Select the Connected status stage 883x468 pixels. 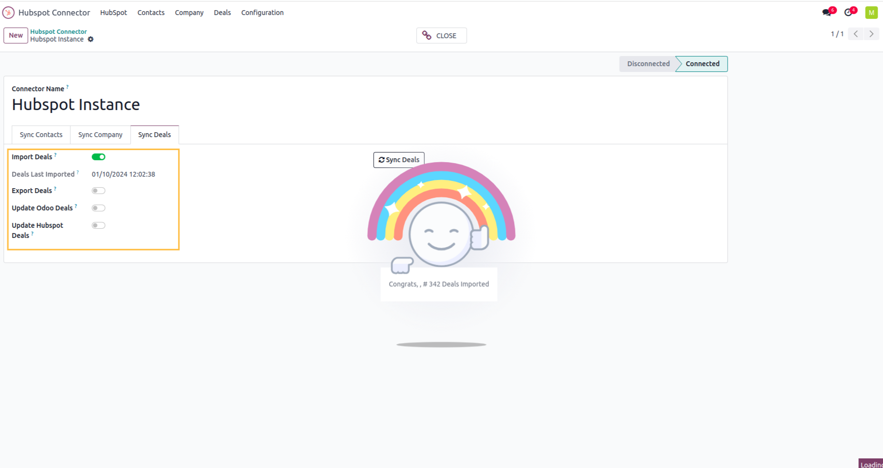[x=702, y=64]
